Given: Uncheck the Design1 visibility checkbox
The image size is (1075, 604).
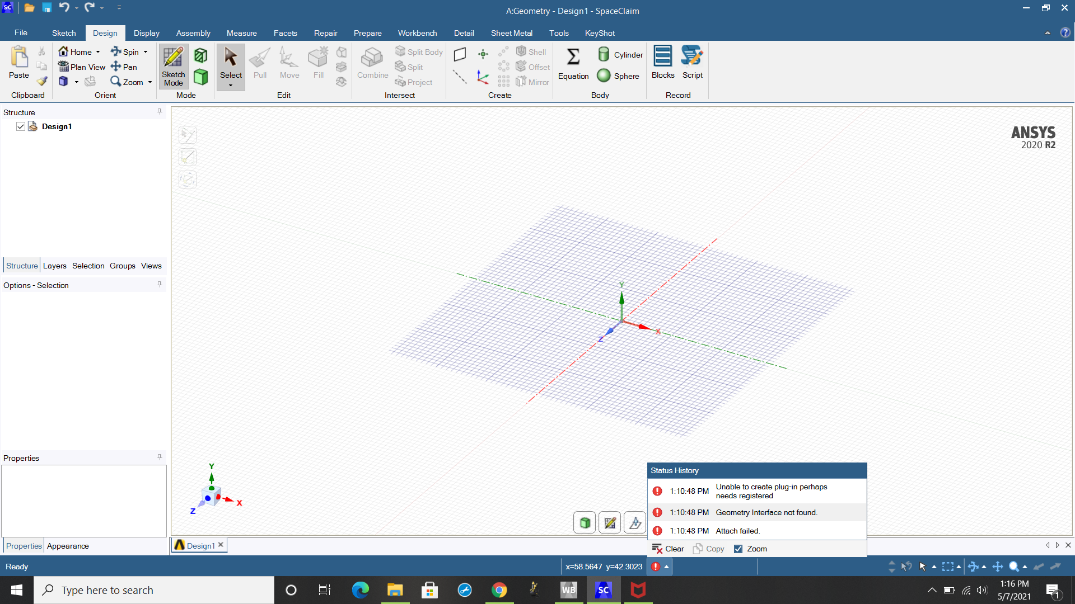Looking at the screenshot, I should pos(21,126).
